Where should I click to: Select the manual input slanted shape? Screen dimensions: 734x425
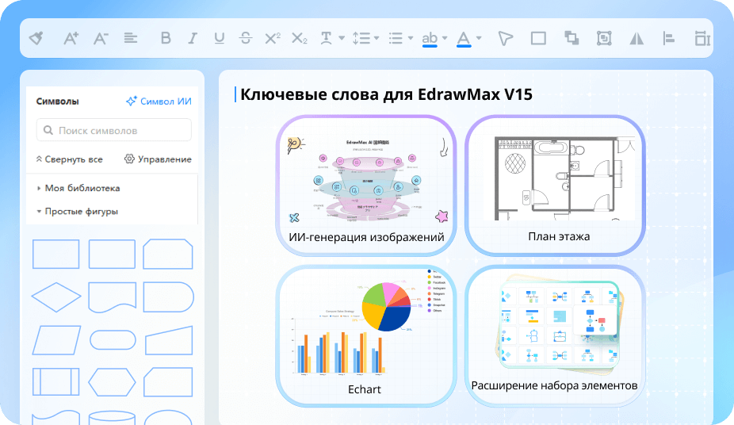pyautogui.click(x=169, y=340)
